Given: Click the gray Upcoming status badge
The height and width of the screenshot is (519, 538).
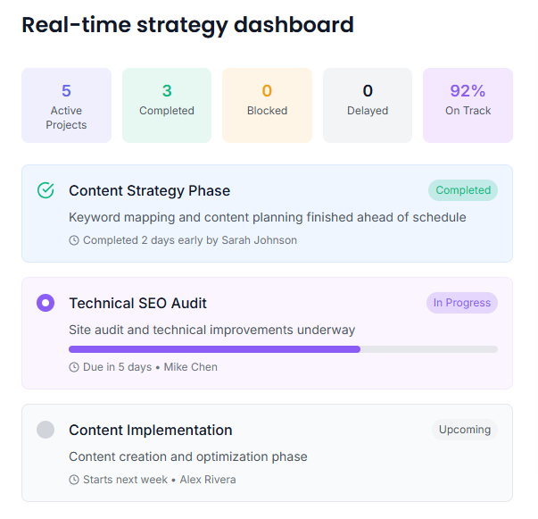Looking at the screenshot, I should point(464,430).
